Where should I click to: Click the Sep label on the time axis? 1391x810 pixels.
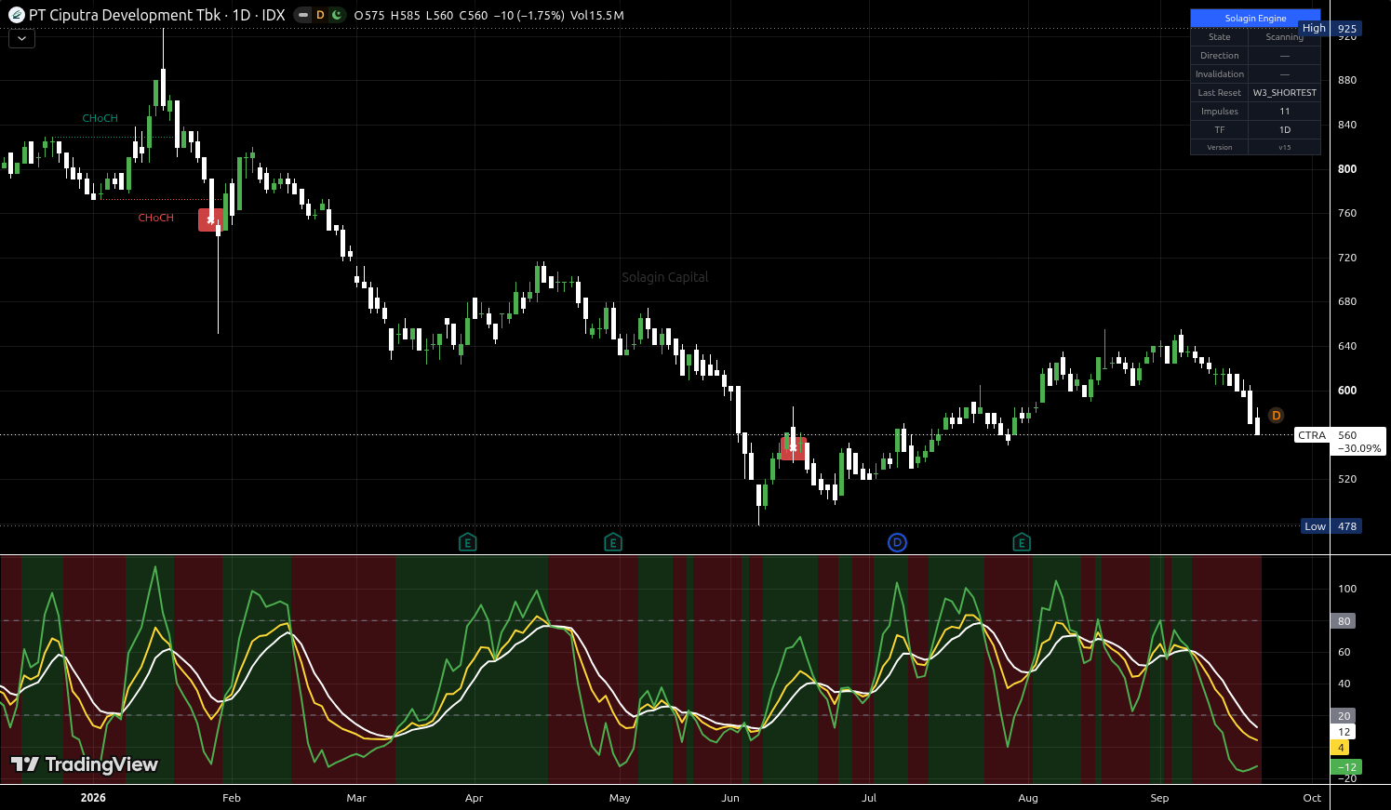pos(1159,798)
